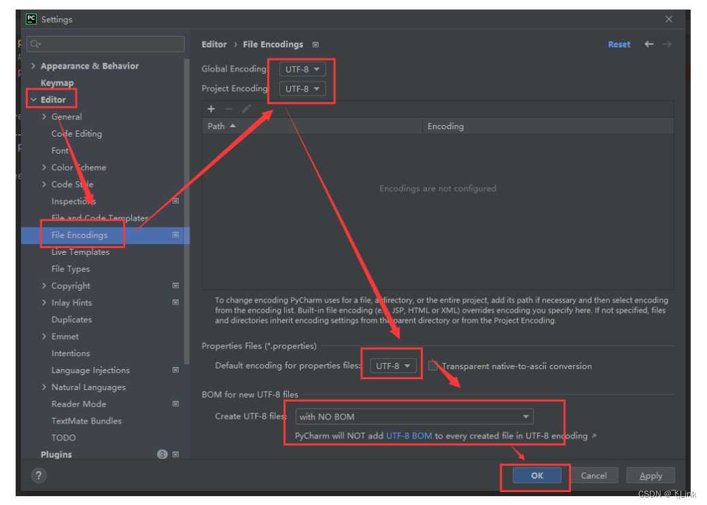Image resolution: width=707 pixels, height=505 pixels.
Task: Expand the Inlay Hints node
Action: (x=44, y=302)
